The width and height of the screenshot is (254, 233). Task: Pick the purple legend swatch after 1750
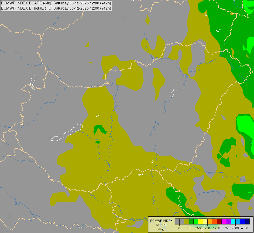[x=228, y=221]
